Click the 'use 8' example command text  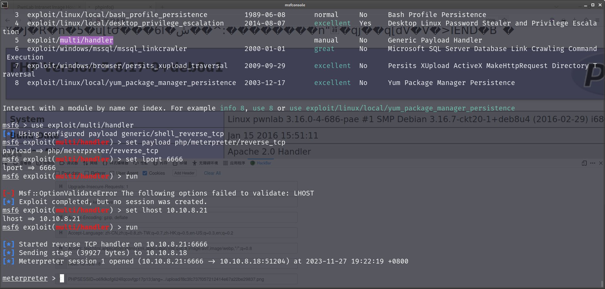[x=263, y=108]
